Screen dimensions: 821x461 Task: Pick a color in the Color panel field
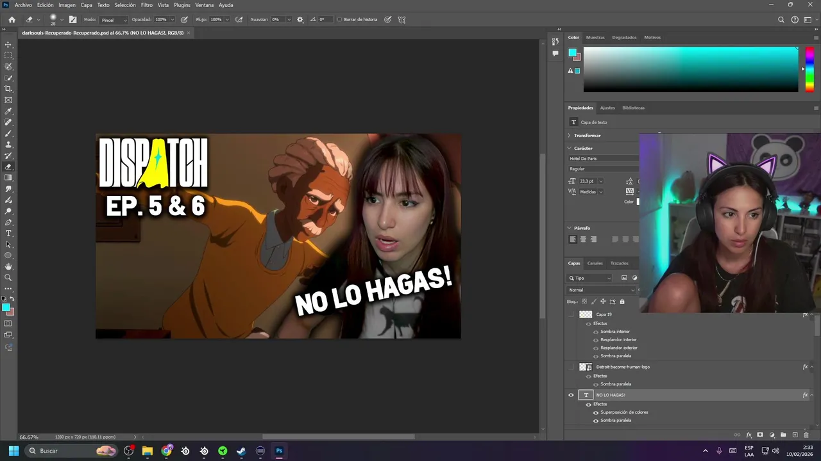pyautogui.click(x=691, y=69)
